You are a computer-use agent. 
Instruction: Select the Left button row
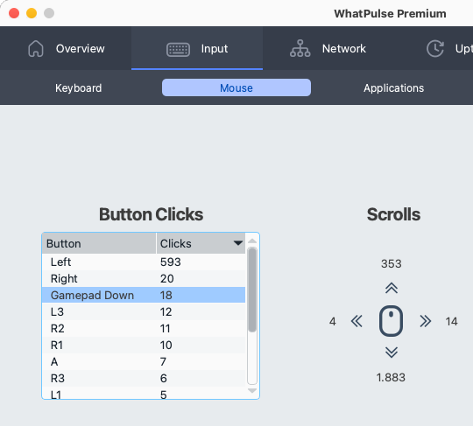pos(144,262)
